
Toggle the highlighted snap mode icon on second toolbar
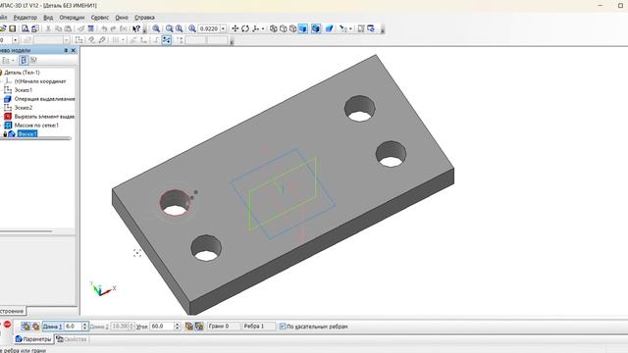coord(167,40)
